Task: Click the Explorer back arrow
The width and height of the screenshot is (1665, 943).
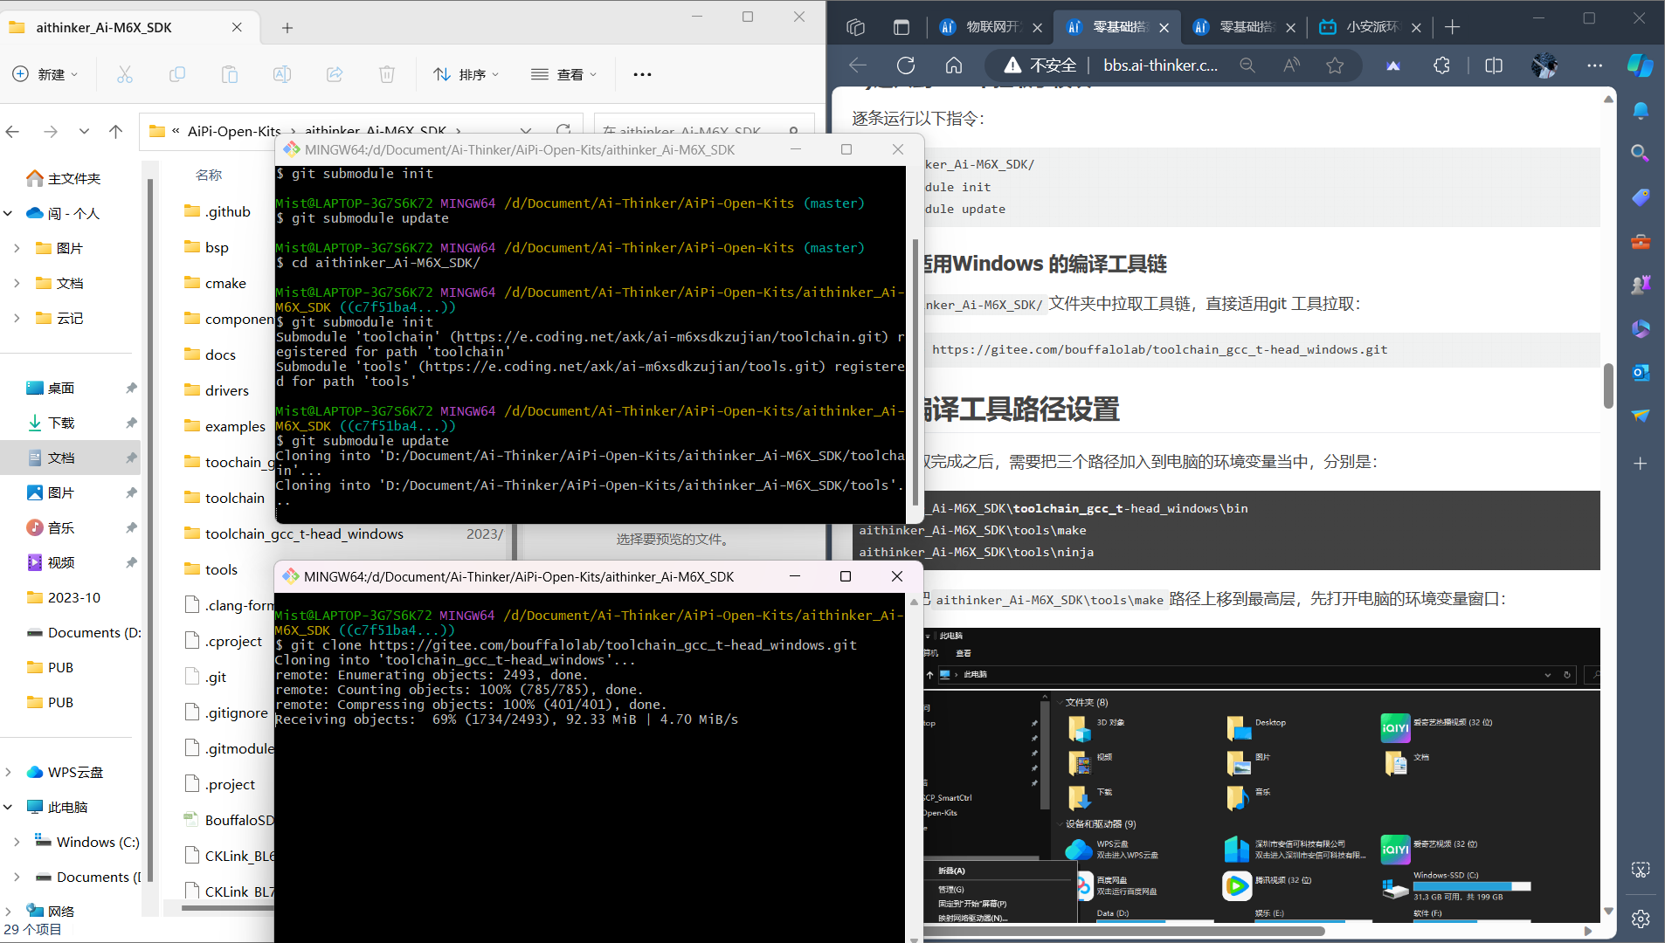Action: [12, 132]
